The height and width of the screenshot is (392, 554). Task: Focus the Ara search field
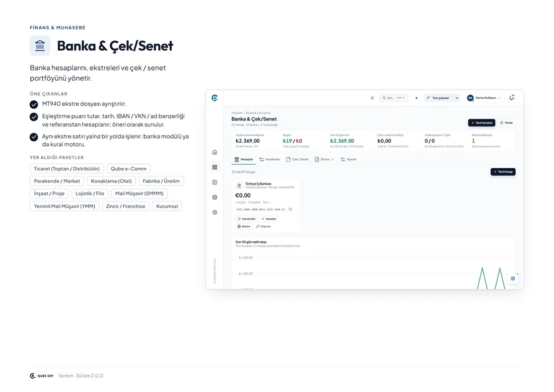coord(394,98)
